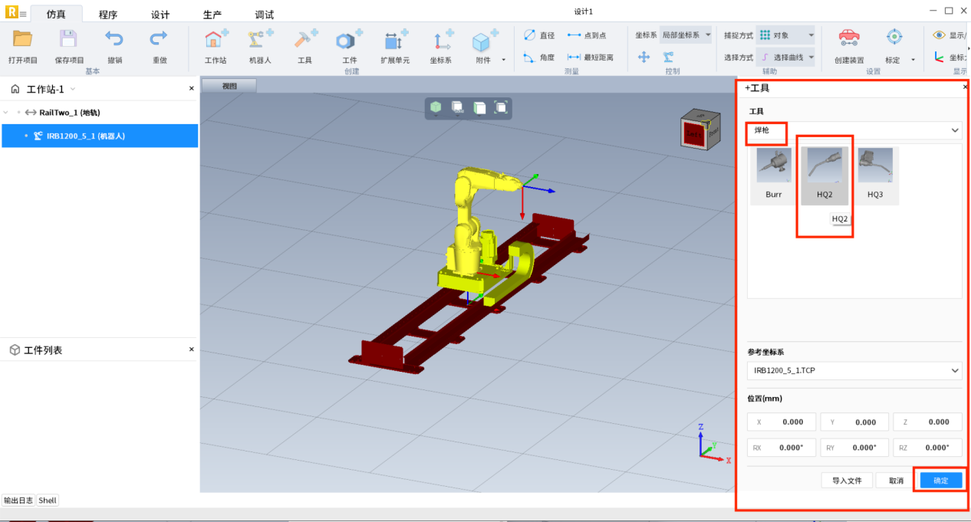This screenshot has height=522, width=971.
Task: Click the 撤销 undo arrow icon
Action: tap(114, 40)
